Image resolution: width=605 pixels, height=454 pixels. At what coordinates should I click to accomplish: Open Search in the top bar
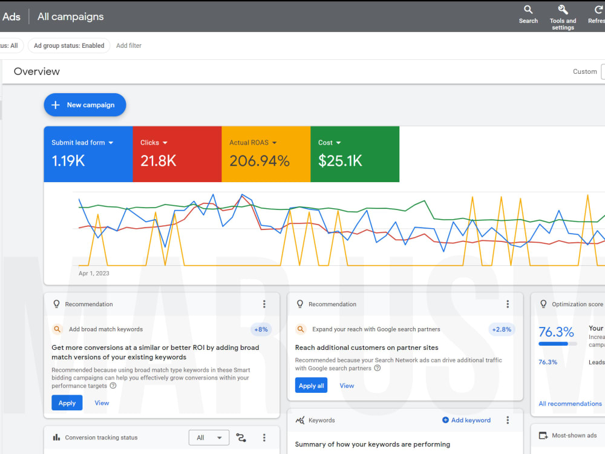click(x=528, y=15)
